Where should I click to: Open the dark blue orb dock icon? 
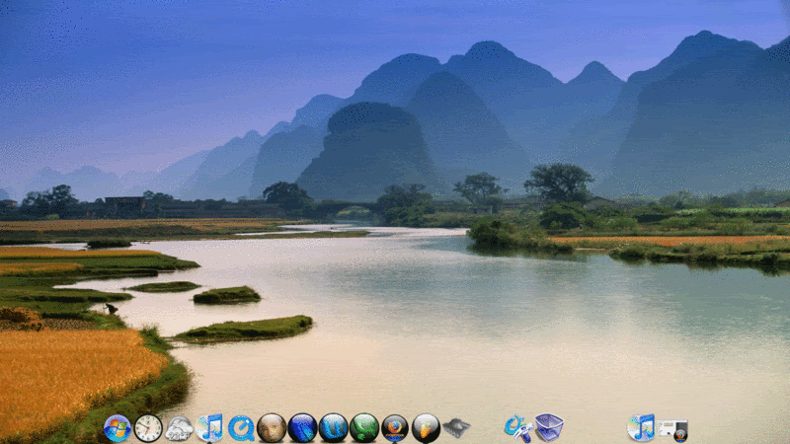point(302,428)
